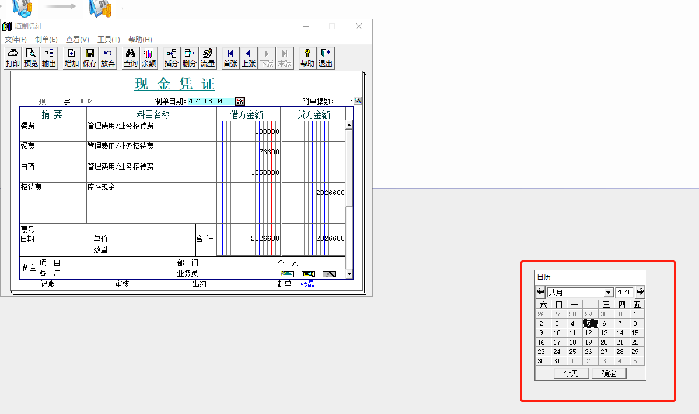Image resolution: width=699 pixels, height=414 pixels.
Task: Click the 白酒 summary cell
Action: [x=53, y=172]
